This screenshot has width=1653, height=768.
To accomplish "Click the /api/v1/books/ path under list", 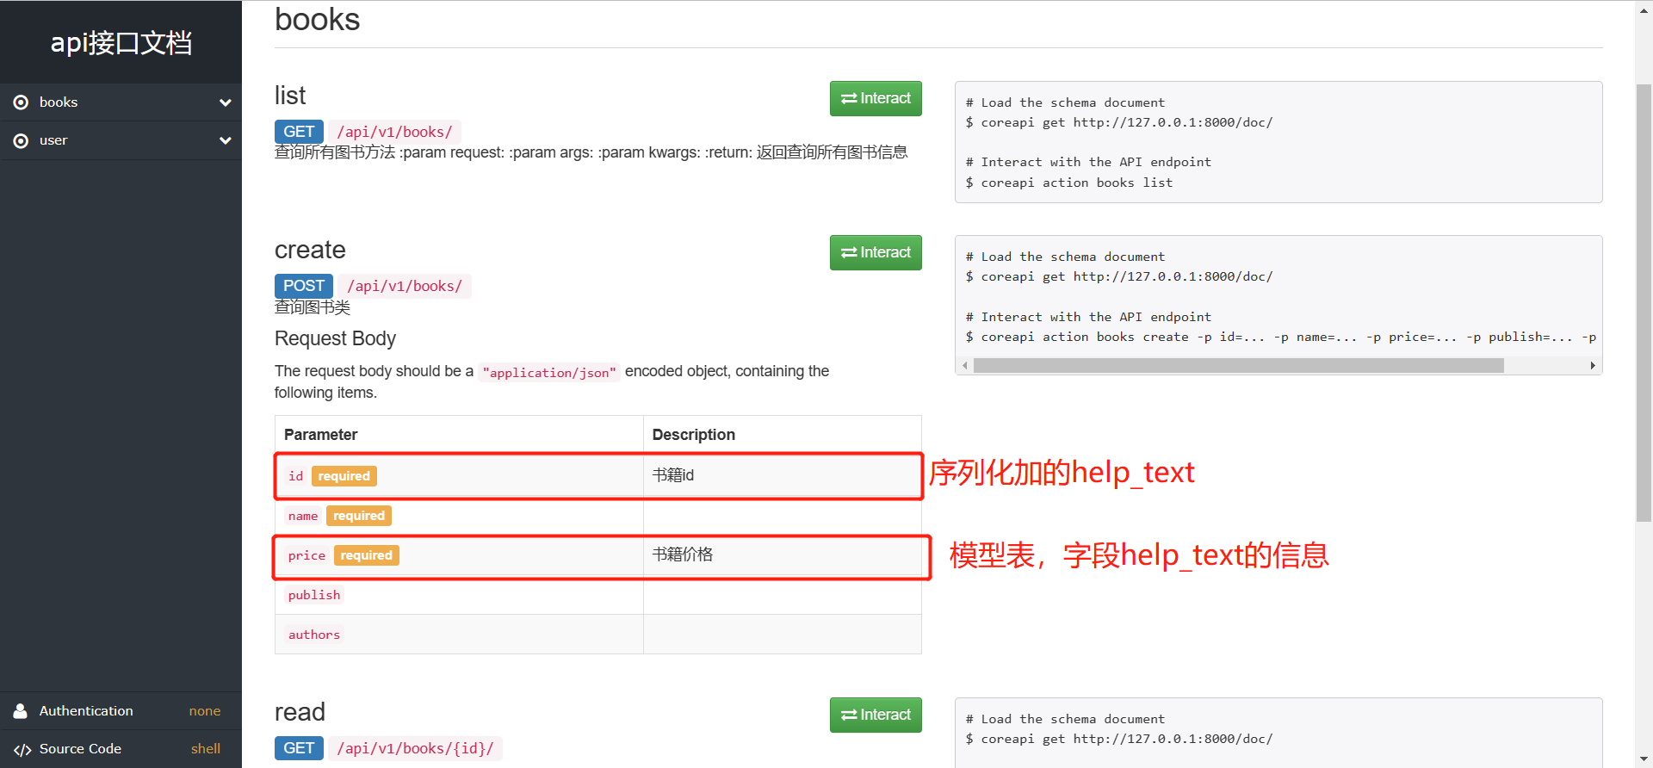I will [x=394, y=132].
